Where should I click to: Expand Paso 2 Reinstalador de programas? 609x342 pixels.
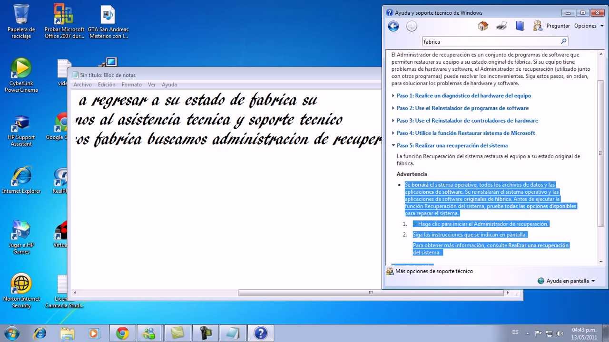click(462, 108)
